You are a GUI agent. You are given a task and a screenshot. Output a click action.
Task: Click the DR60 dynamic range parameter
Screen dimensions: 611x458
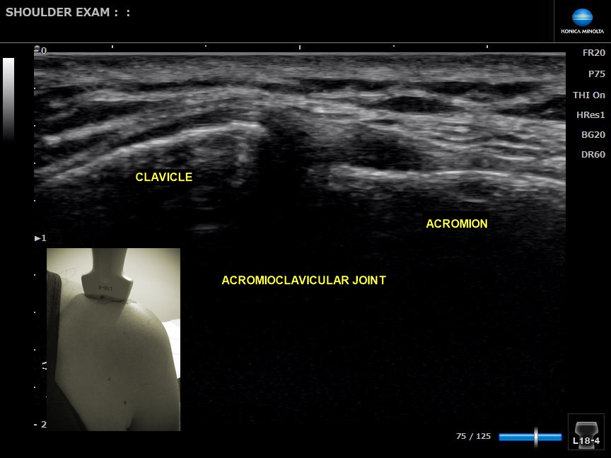pyautogui.click(x=593, y=154)
